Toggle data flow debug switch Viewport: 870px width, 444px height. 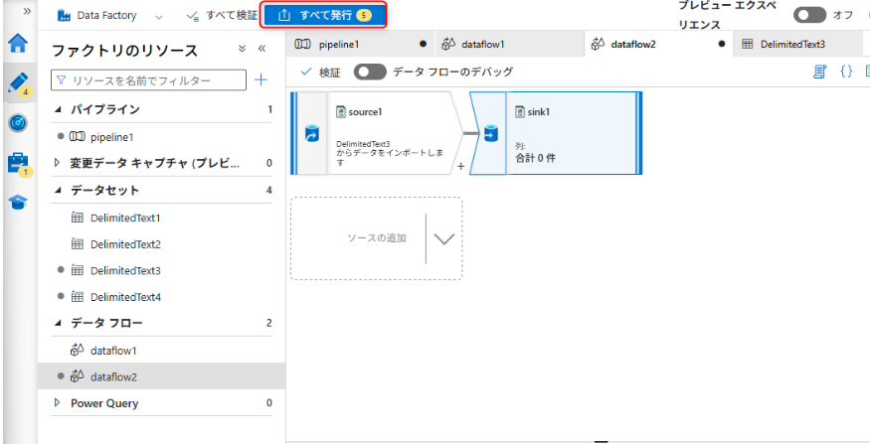[370, 73]
